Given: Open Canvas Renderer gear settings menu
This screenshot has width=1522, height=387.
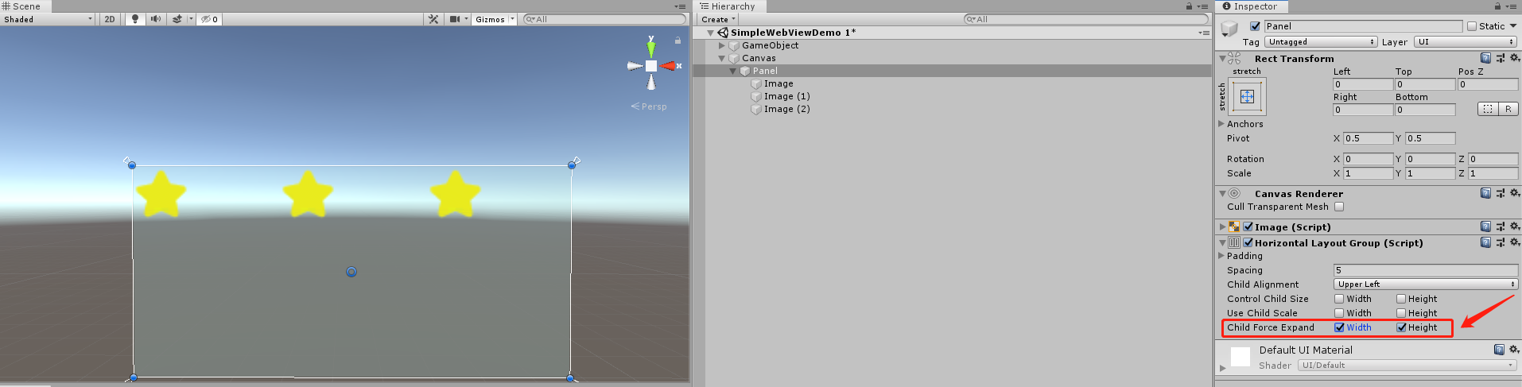Looking at the screenshot, I should click(x=1514, y=193).
